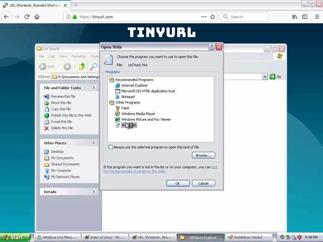
Task: Click the Browse... button
Action: (203, 155)
